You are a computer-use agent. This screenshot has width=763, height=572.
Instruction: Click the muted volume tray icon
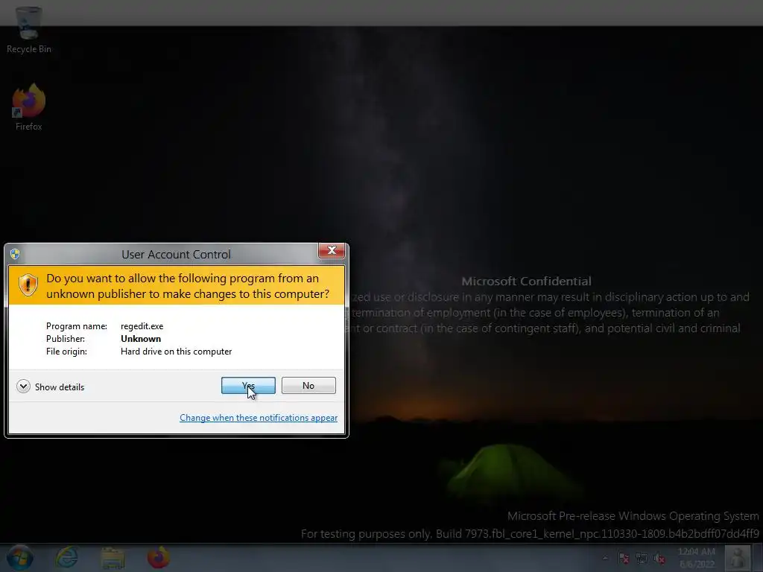[659, 558]
